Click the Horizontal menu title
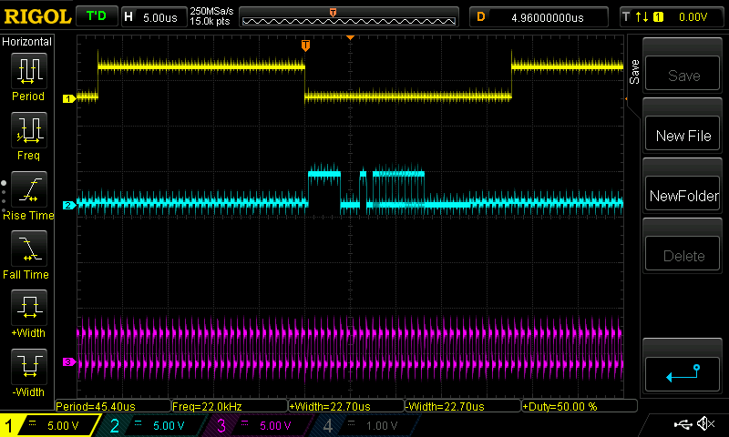The width and height of the screenshot is (729, 437). click(27, 41)
